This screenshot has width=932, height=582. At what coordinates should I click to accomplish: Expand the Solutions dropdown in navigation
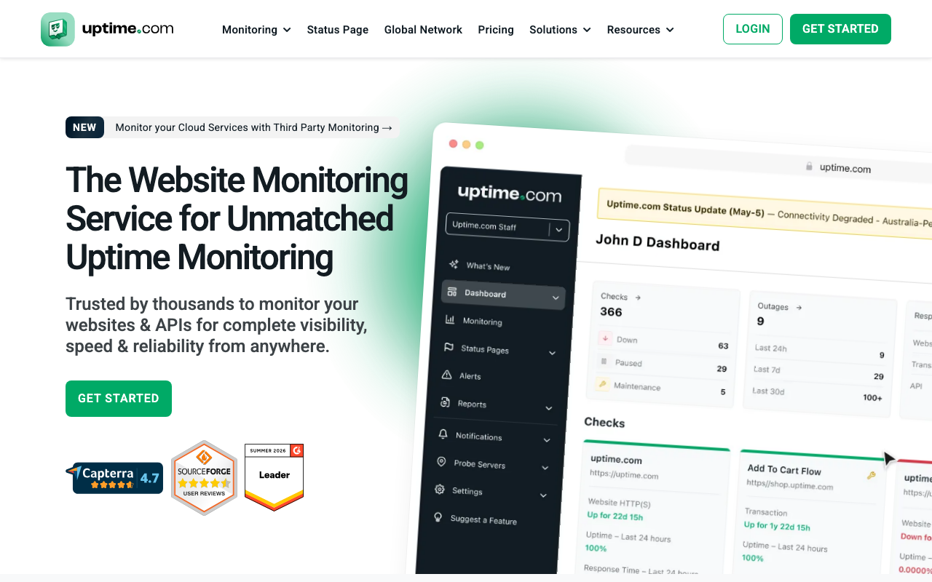tap(560, 30)
